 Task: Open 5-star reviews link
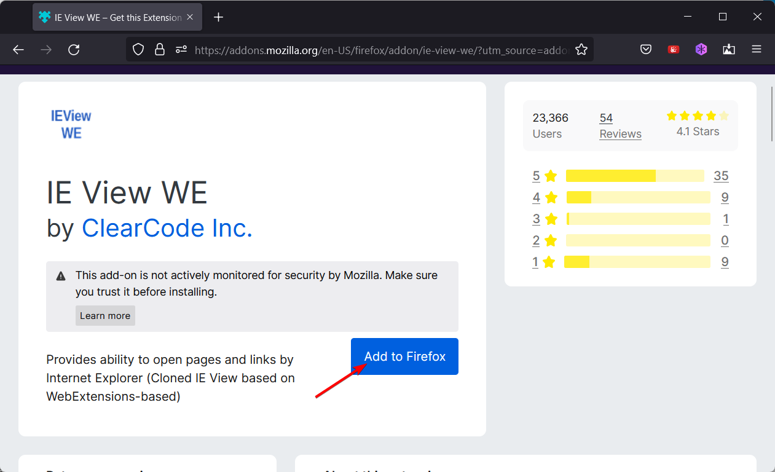(x=545, y=176)
